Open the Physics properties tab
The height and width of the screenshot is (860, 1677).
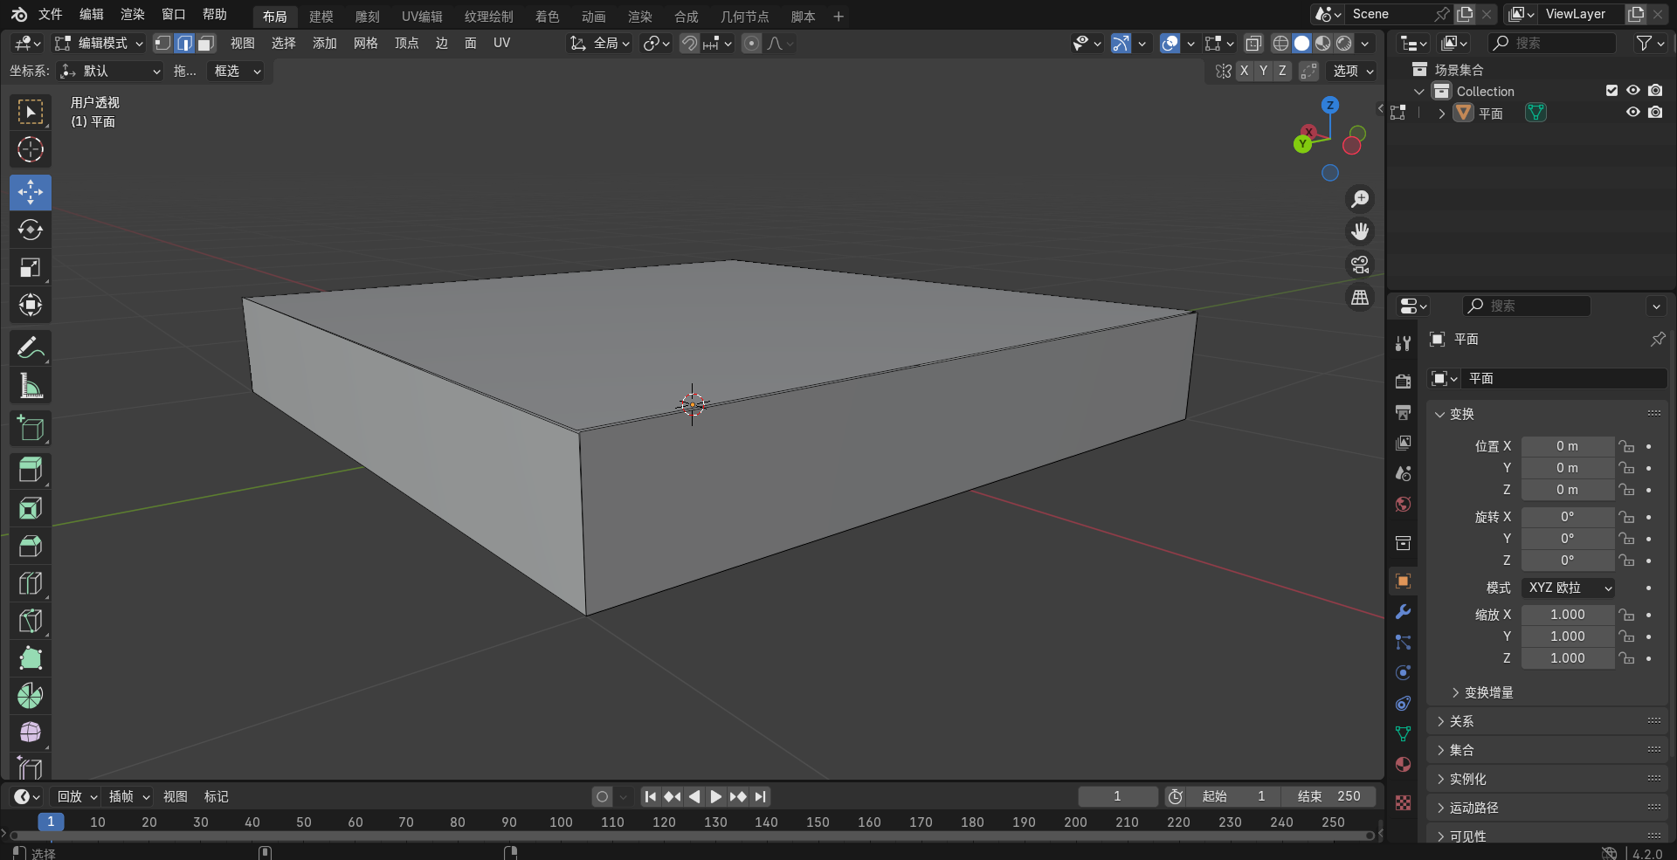click(x=1403, y=673)
